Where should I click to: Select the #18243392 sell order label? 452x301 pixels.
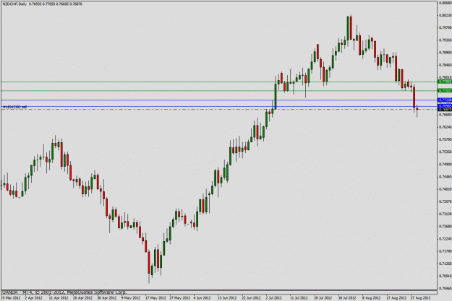pyautogui.click(x=15, y=107)
